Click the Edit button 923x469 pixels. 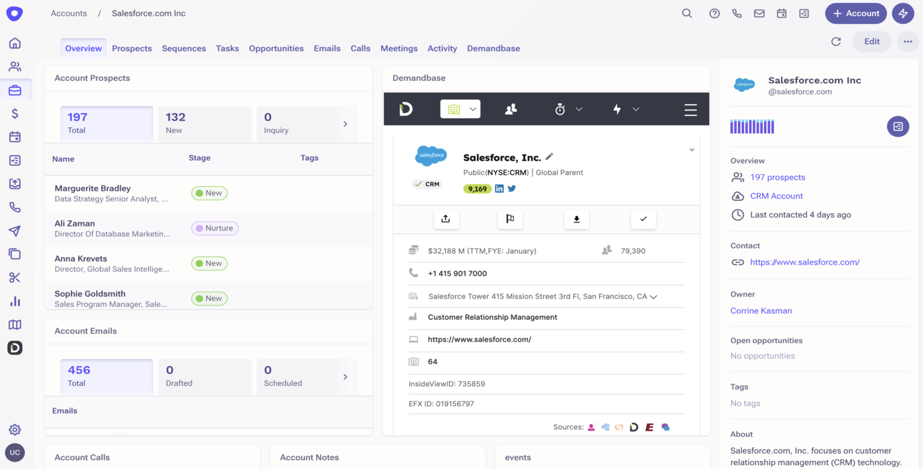(x=871, y=42)
